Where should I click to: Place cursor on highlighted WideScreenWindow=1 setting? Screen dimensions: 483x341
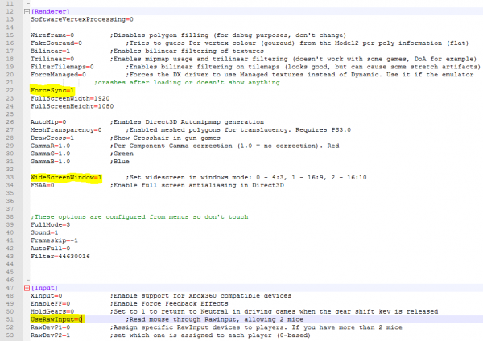tap(67, 175)
